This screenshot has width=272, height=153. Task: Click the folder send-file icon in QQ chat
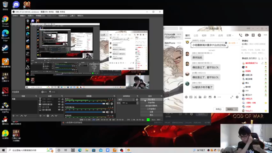200,97
